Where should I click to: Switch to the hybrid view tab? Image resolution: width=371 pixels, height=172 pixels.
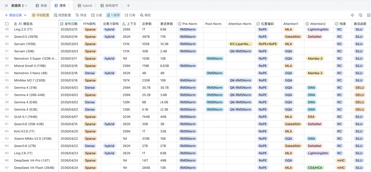(85, 5)
